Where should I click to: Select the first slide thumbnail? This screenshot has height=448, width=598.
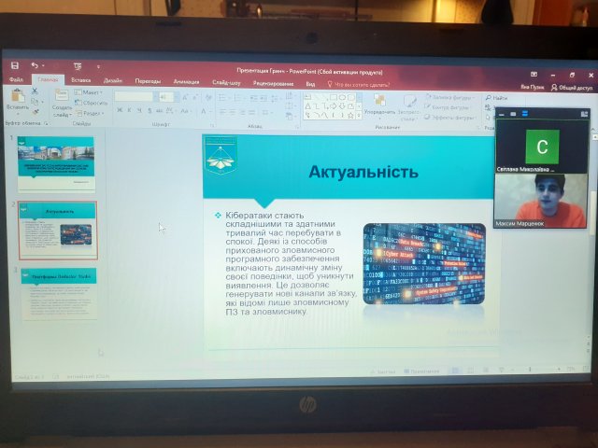(x=57, y=161)
